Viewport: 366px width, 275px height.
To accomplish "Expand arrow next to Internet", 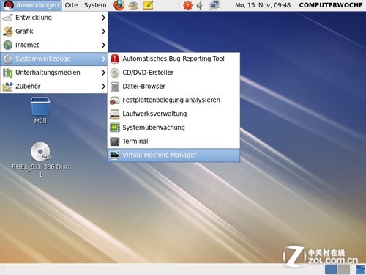I will point(103,45).
